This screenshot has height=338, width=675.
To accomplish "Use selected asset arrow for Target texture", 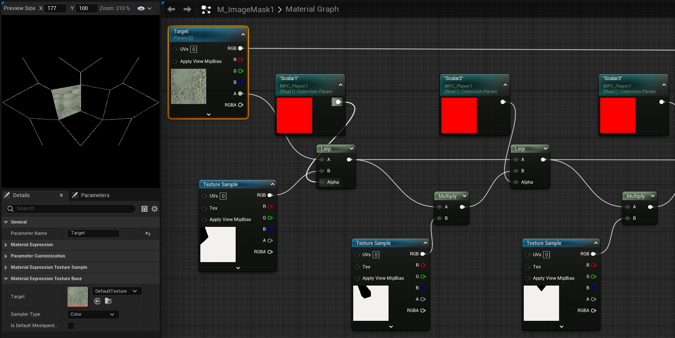I will [x=97, y=301].
